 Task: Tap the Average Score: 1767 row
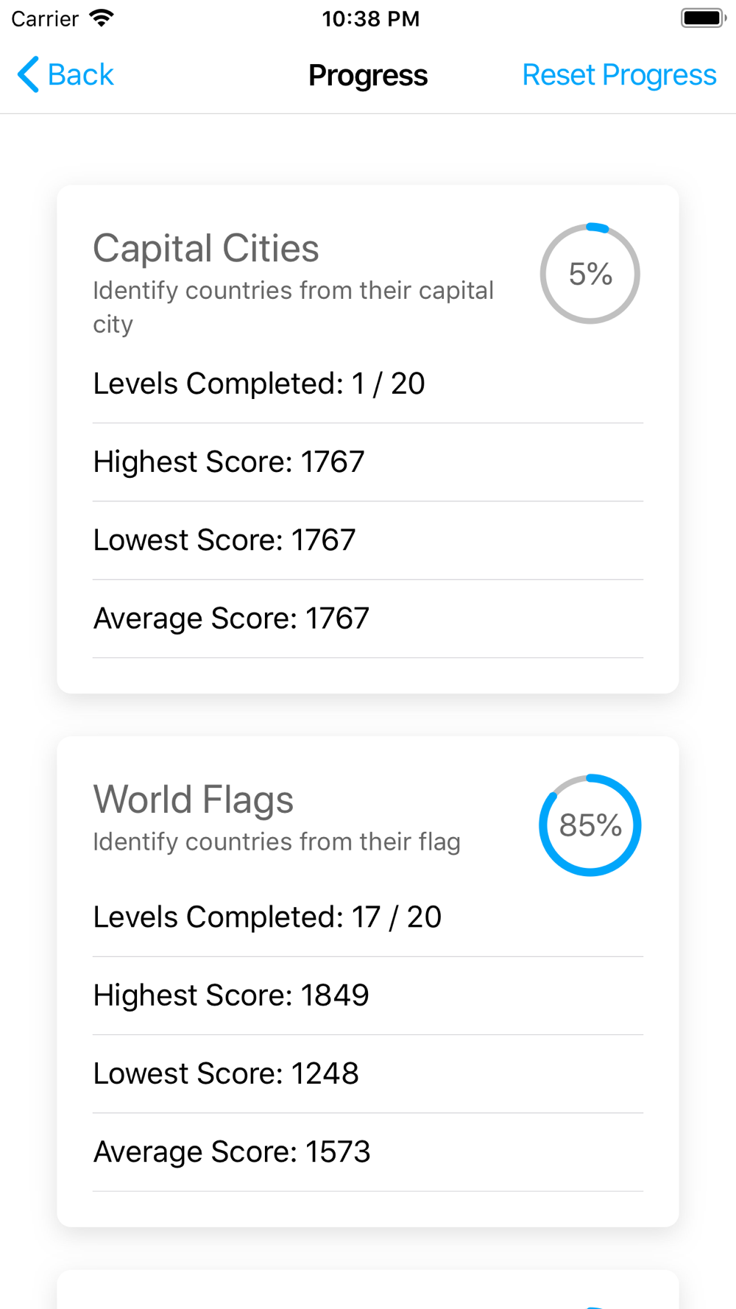368,618
